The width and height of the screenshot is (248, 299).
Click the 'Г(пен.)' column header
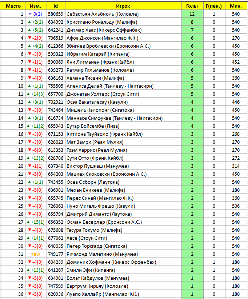pos(214,6)
